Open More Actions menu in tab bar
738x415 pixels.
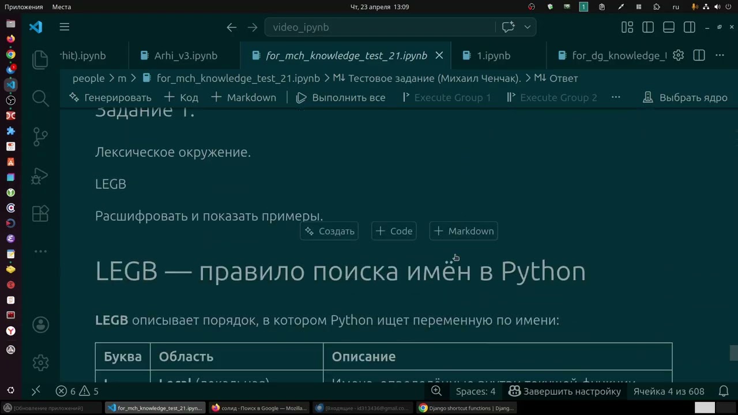click(720, 55)
